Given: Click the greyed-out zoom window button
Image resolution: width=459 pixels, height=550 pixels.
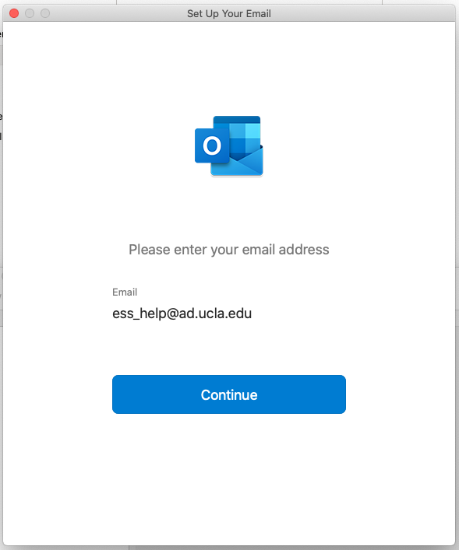Looking at the screenshot, I should point(45,13).
